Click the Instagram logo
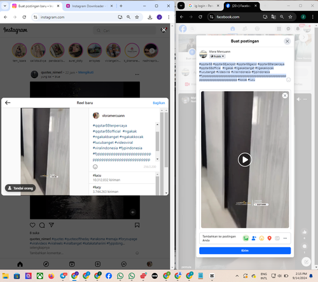 tap(15, 31)
